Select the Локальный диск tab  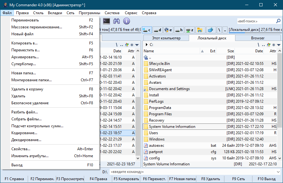coord(212,38)
